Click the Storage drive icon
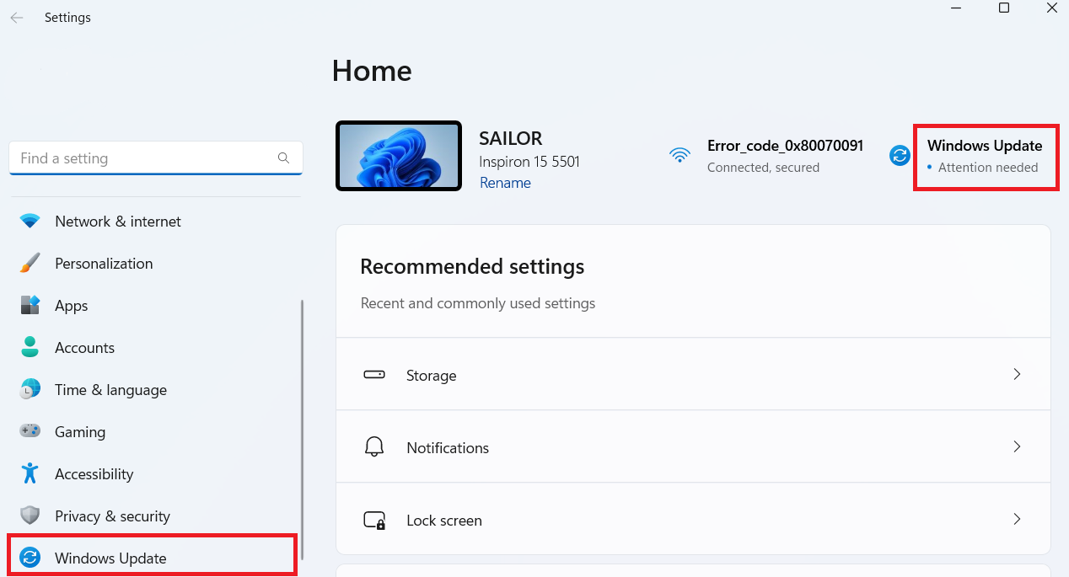 point(374,375)
